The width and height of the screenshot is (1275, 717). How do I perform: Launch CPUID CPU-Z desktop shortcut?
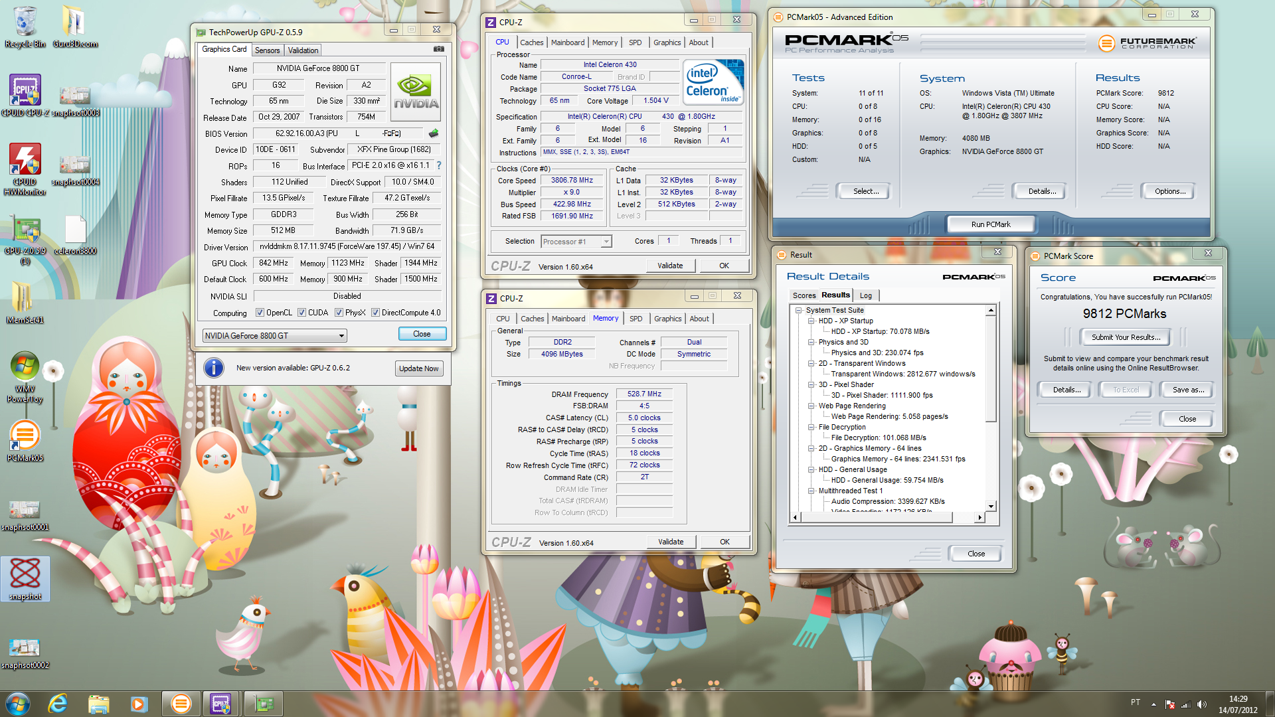[25, 95]
